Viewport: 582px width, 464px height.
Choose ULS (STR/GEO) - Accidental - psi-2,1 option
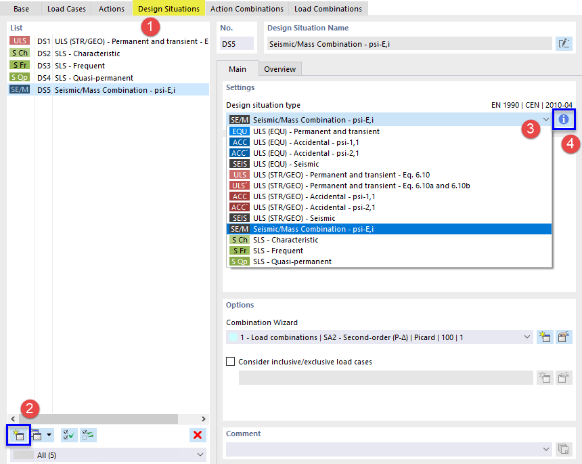click(389, 207)
